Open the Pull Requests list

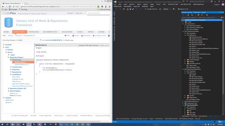[x=29, y=36]
